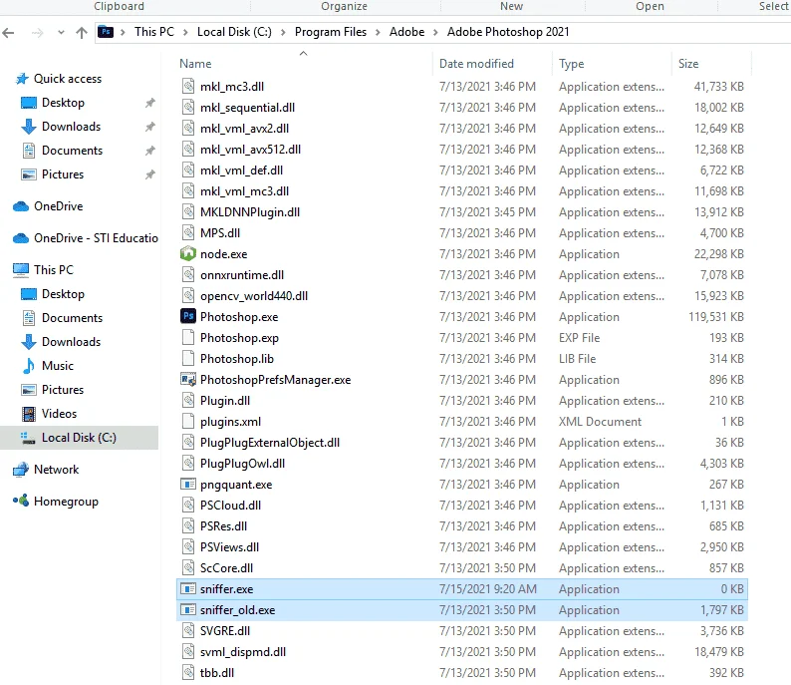Expand the chevron after Local Disk (C:) in address bar
This screenshot has height=685, width=791.
283,32
